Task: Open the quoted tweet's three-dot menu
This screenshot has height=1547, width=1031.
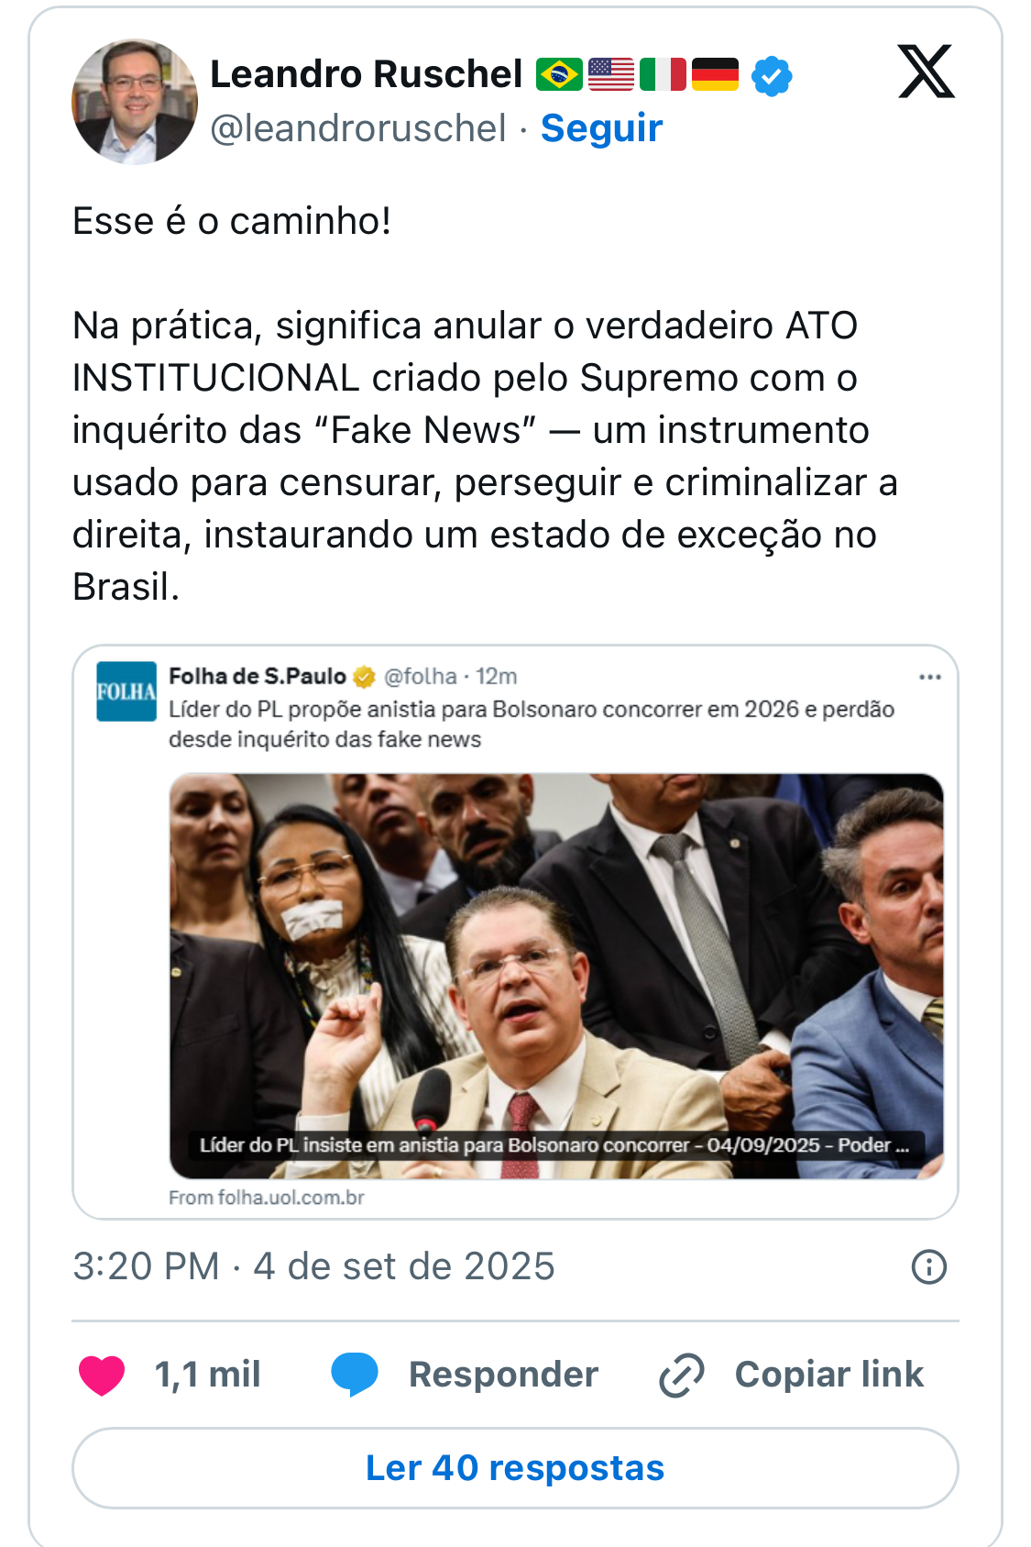Action: click(x=930, y=677)
